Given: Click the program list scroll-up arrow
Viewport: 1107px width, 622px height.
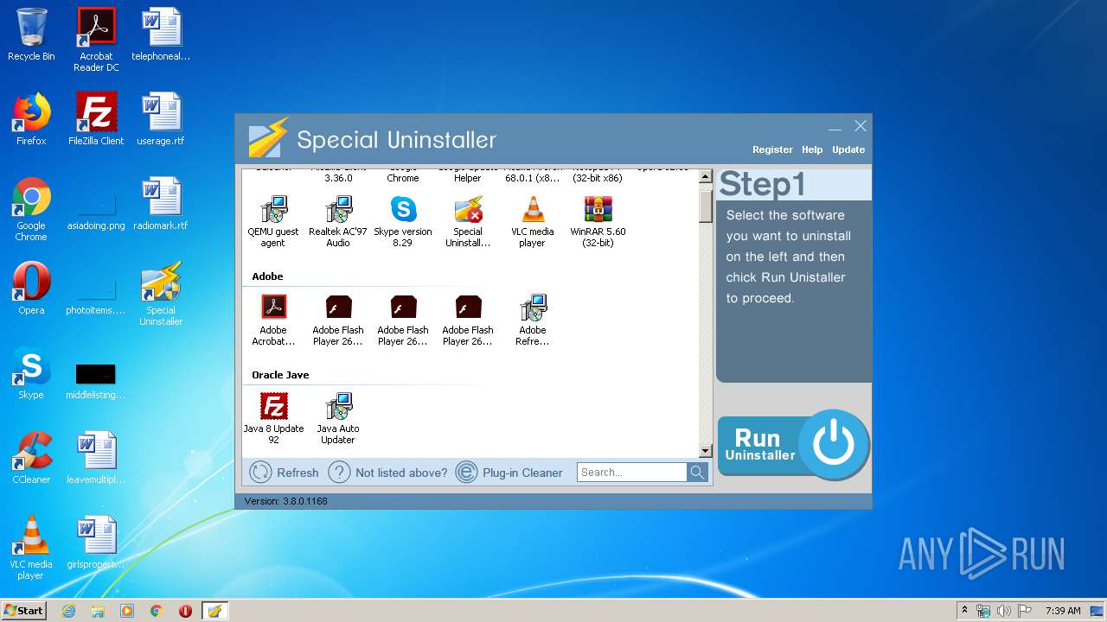Looking at the screenshot, I should (x=705, y=176).
